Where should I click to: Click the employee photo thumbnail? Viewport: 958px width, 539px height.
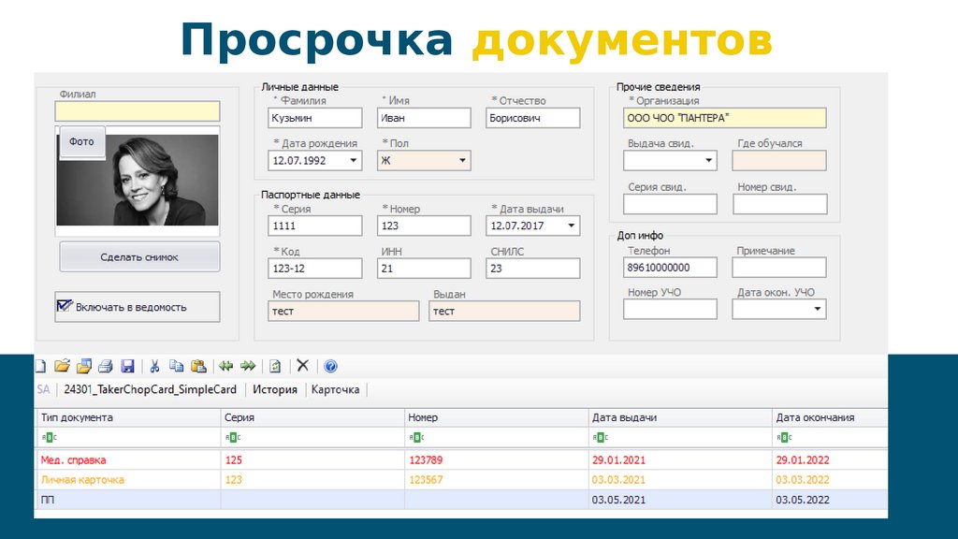point(138,181)
